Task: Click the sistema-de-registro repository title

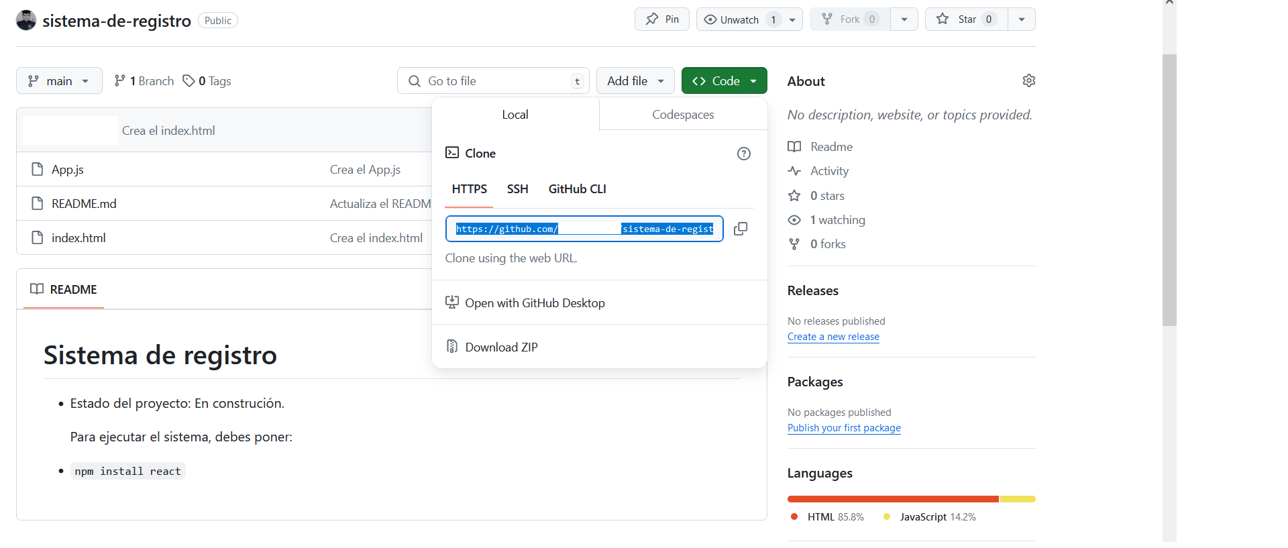Action: (x=117, y=21)
